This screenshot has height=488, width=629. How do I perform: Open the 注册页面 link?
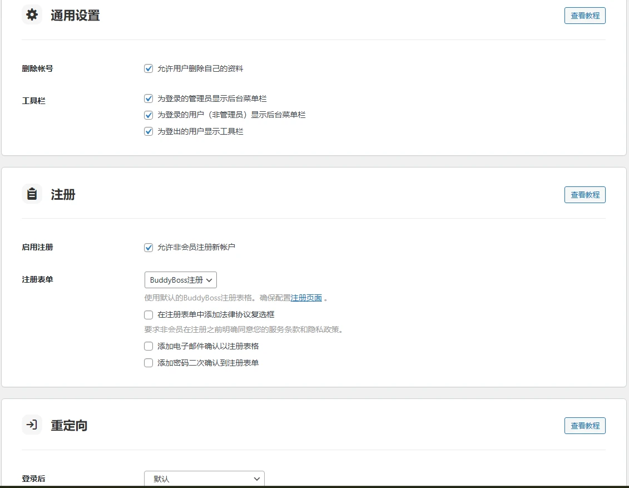306,297
